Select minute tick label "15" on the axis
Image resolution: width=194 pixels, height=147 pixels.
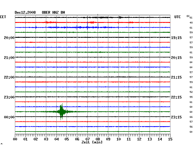170,139
